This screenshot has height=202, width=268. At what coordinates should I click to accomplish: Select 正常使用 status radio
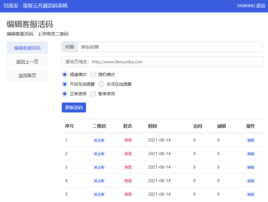(65, 93)
